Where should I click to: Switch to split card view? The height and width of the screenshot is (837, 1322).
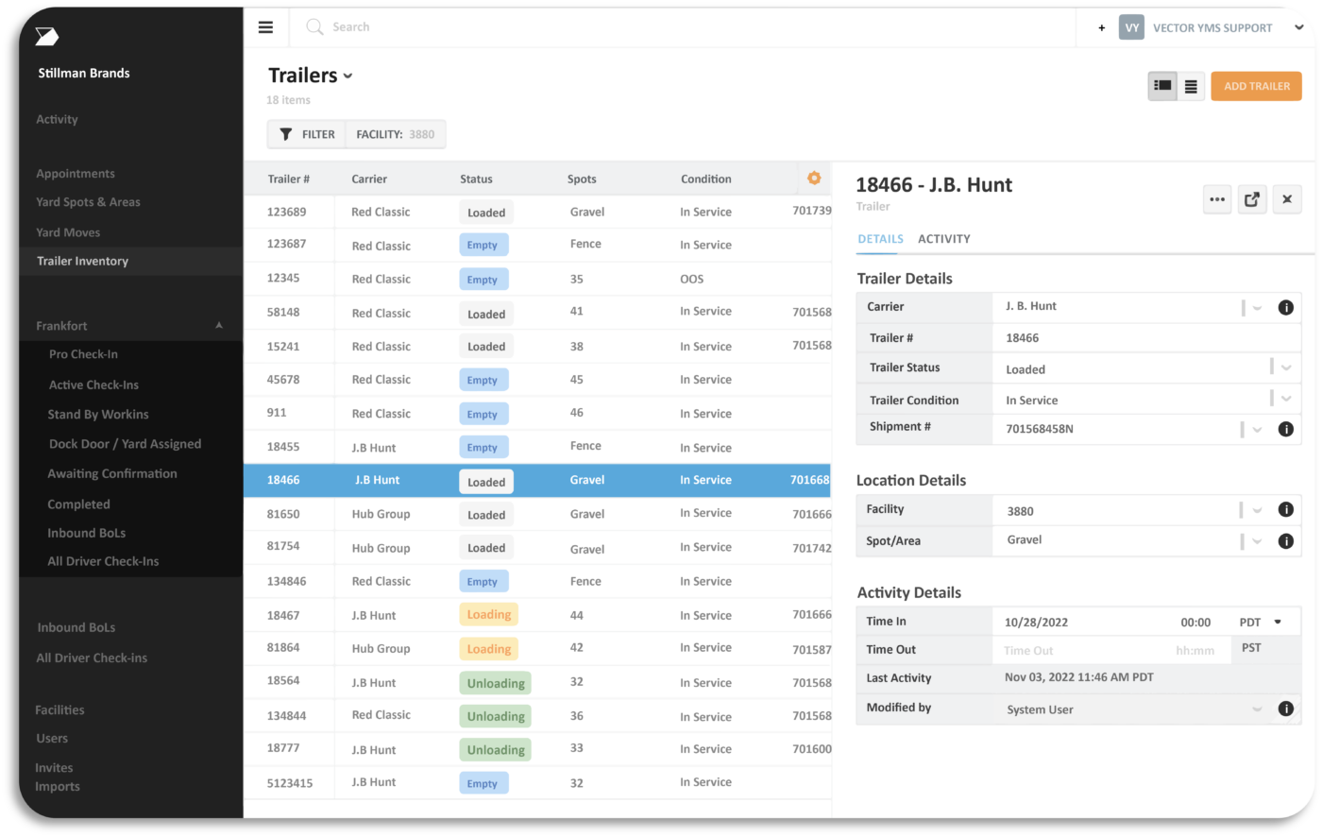tap(1161, 85)
